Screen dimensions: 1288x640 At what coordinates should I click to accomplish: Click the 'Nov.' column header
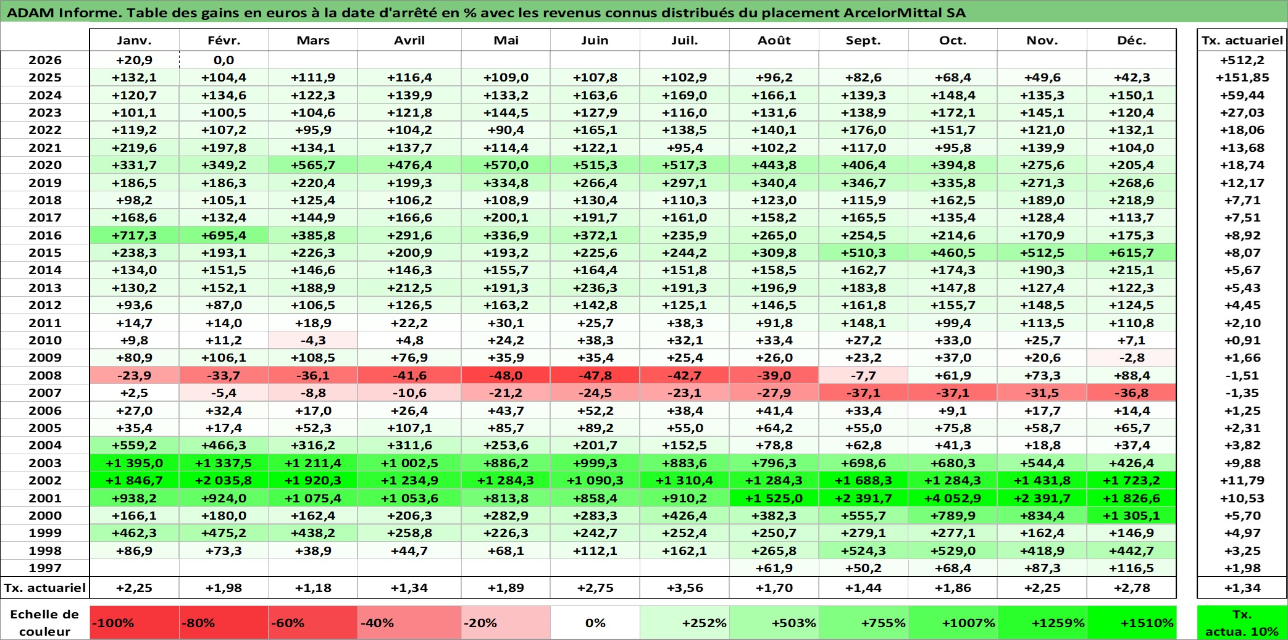tap(1042, 40)
